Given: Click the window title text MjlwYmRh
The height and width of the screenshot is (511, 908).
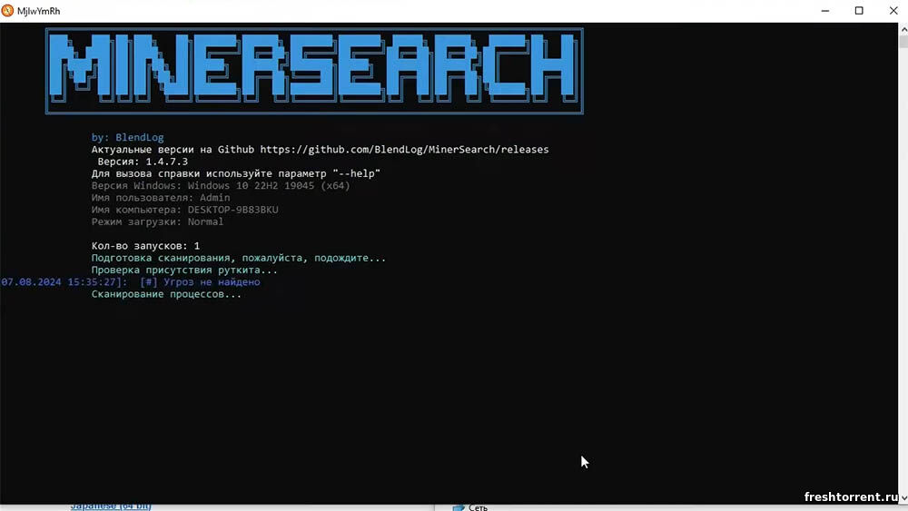Looking at the screenshot, I should tap(38, 11).
